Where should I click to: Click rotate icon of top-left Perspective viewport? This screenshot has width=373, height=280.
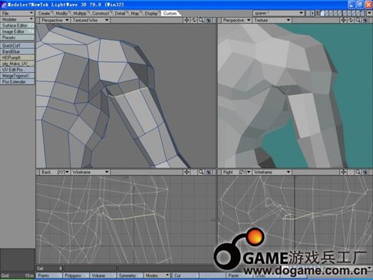click(194, 20)
